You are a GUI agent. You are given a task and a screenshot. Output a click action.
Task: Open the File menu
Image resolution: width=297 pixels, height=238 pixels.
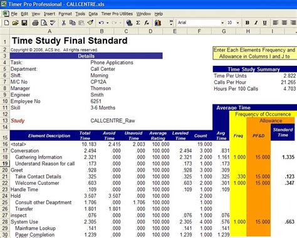[14, 14]
